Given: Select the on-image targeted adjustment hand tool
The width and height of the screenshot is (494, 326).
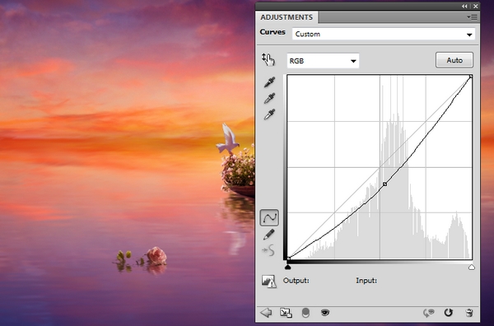Looking at the screenshot, I should [268, 59].
